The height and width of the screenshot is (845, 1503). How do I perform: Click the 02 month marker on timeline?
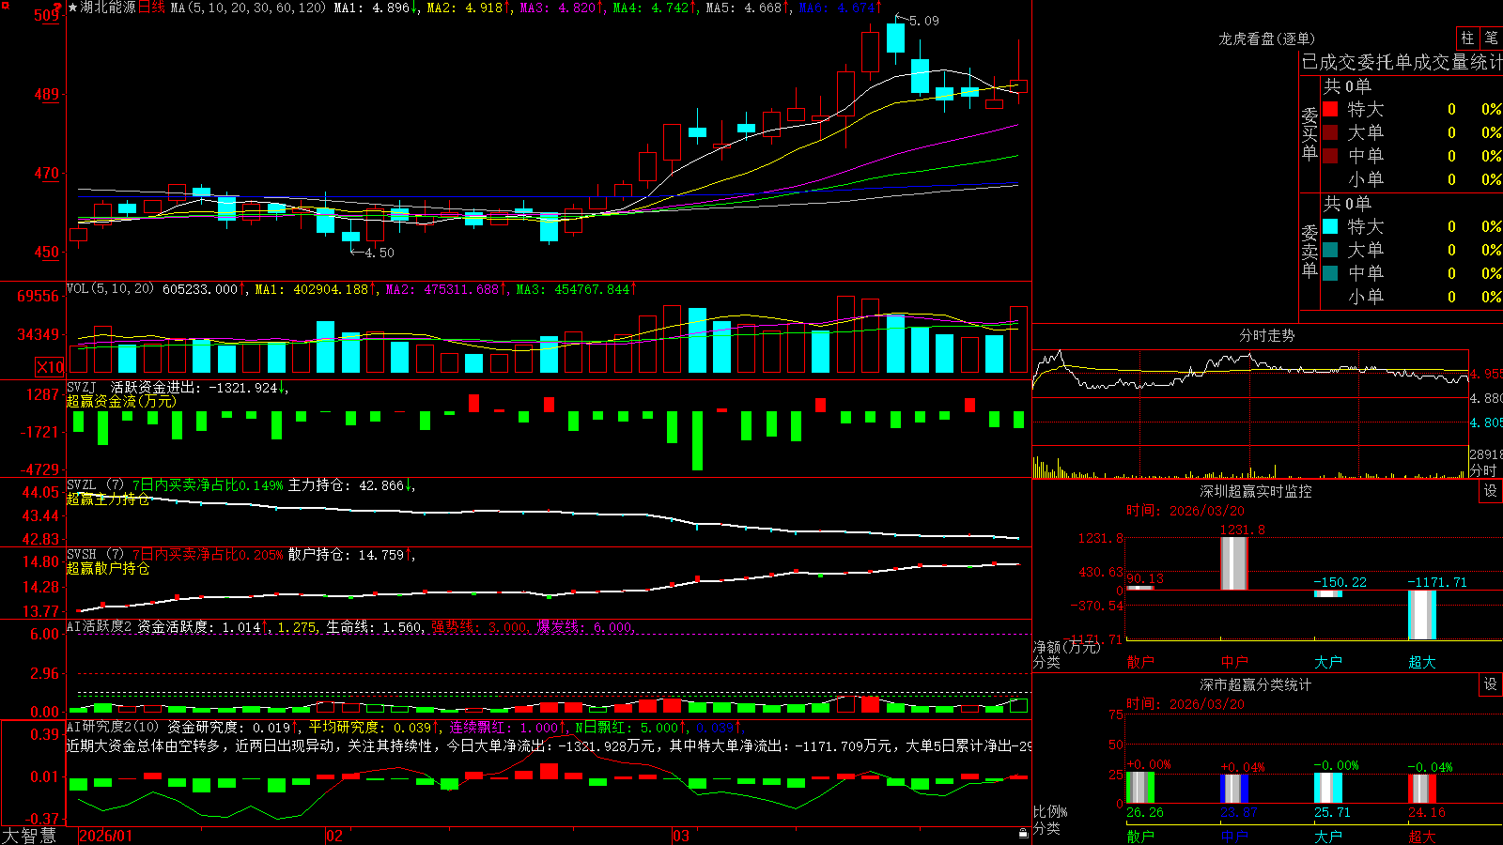pos(334,836)
